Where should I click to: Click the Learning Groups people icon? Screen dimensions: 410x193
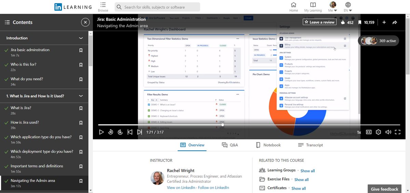262,170
